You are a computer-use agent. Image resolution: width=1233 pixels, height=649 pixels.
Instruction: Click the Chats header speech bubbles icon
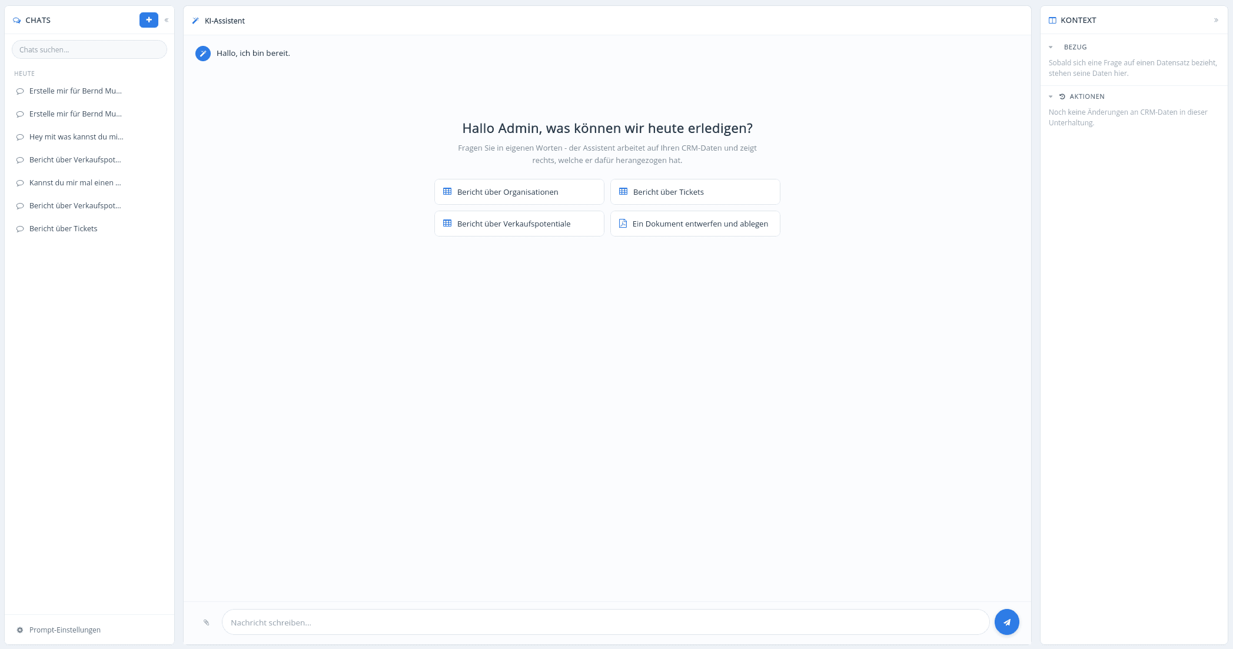(x=17, y=20)
